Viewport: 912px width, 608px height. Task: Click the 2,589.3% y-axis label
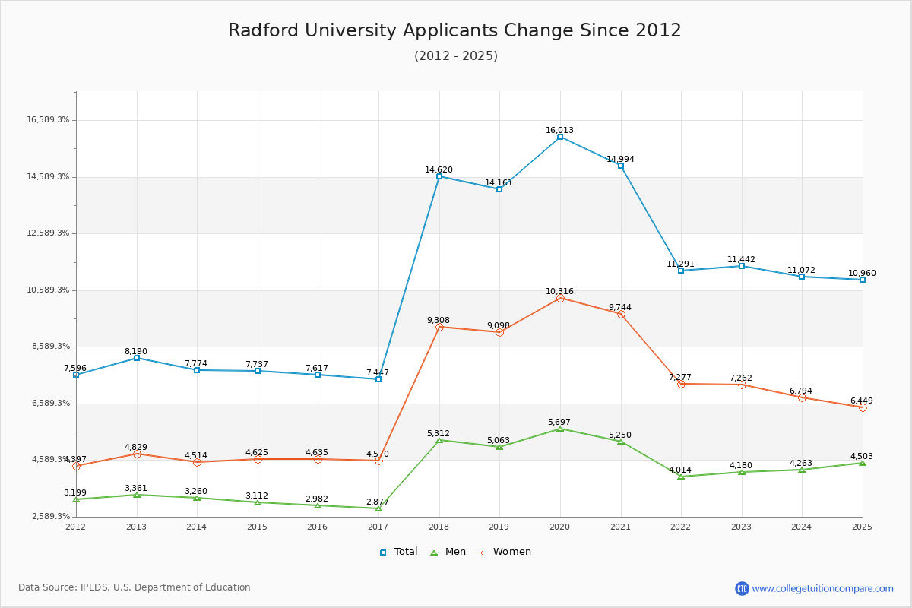pyautogui.click(x=50, y=517)
